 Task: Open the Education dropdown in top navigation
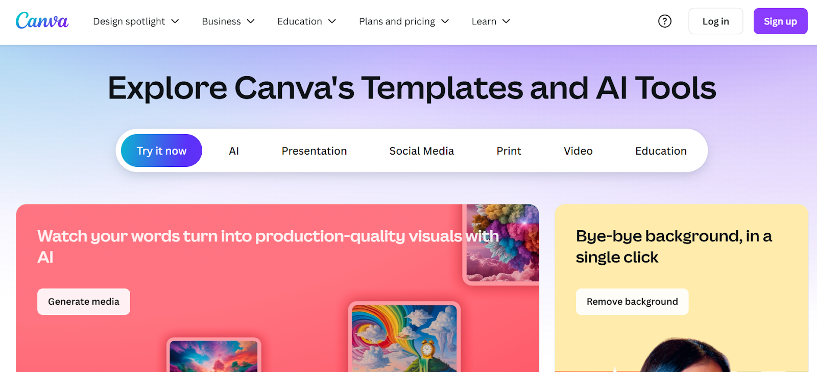point(306,21)
